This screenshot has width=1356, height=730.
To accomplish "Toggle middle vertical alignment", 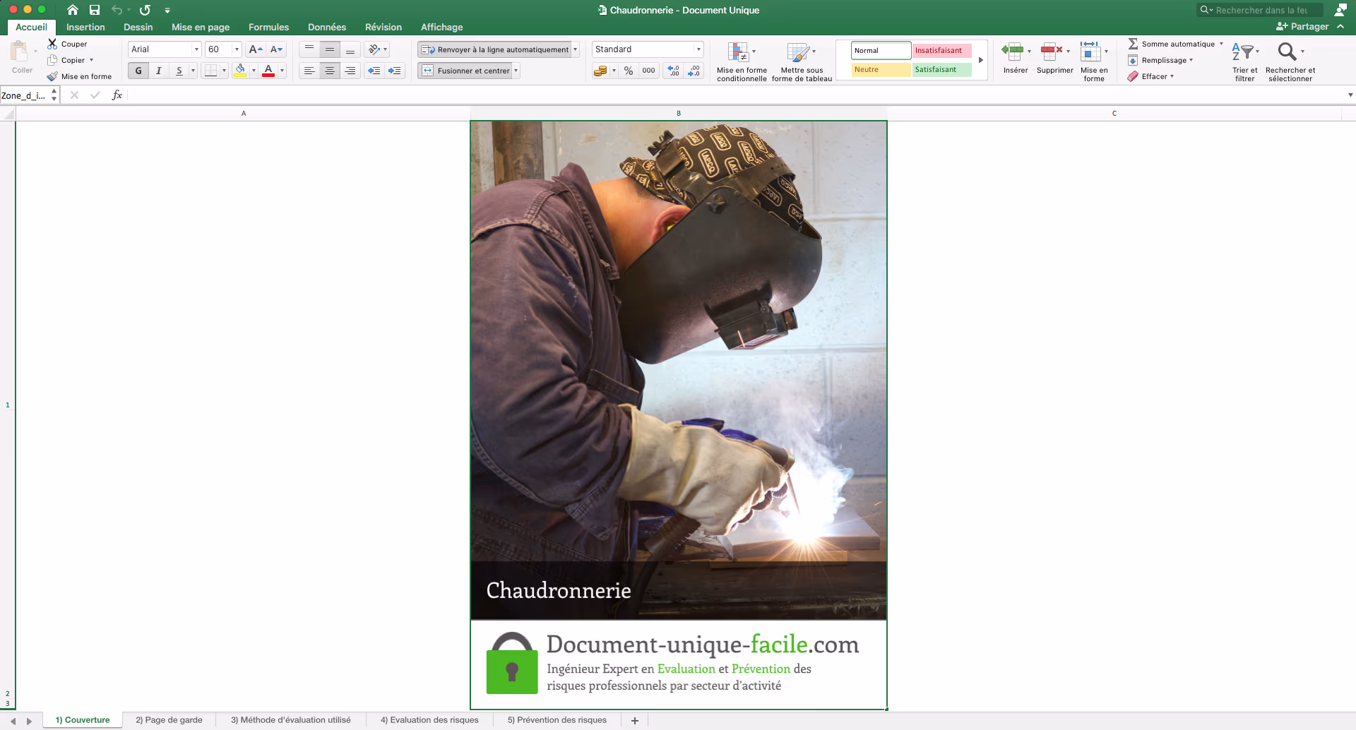I will click(x=330, y=49).
